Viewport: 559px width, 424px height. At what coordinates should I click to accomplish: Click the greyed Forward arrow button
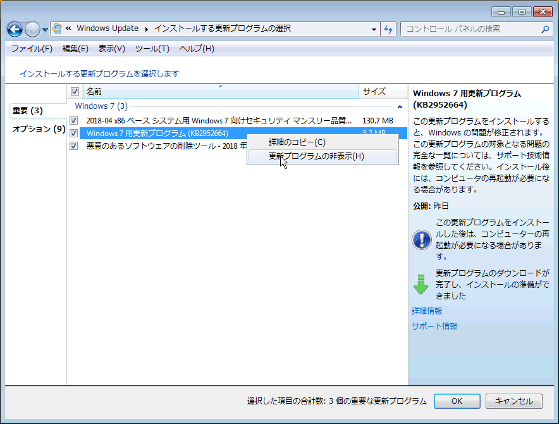tap(32, 29)
